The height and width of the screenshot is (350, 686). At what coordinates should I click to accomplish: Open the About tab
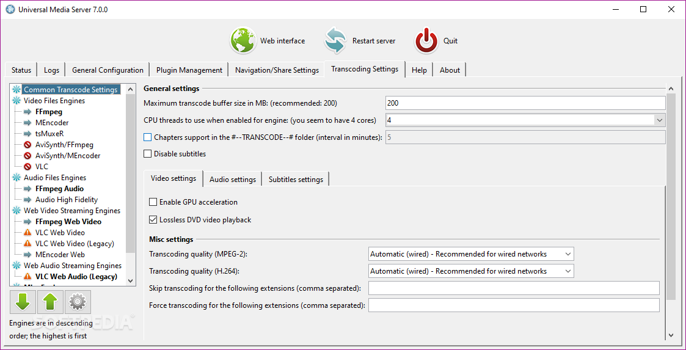[x=450, y=70]
